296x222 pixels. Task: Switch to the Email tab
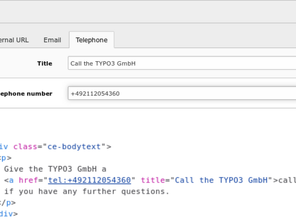(x=52, y=40)
